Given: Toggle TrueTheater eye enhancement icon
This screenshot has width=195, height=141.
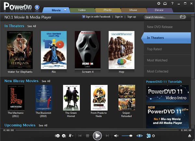Looking at the screenshot, I should point(139,136).
